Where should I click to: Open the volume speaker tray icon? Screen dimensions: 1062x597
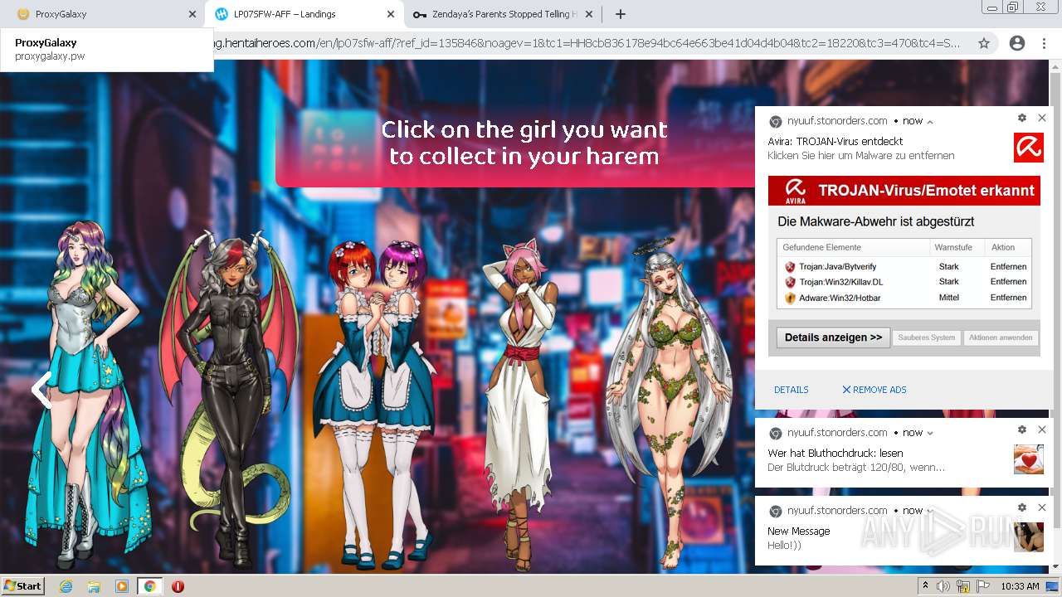point(943,586)
